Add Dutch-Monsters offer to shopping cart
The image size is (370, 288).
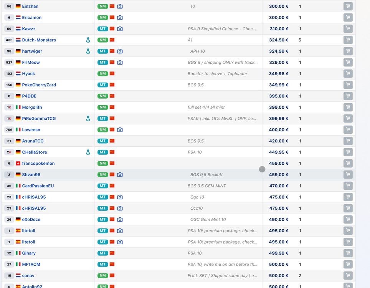pyautogui.click(x=348, y=40)
